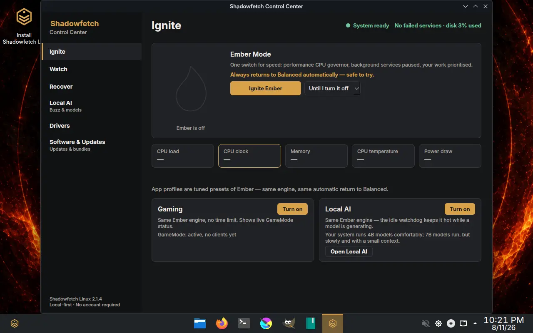
Task: Select the CPU clock metric card
Action: (x=249, y=156)
